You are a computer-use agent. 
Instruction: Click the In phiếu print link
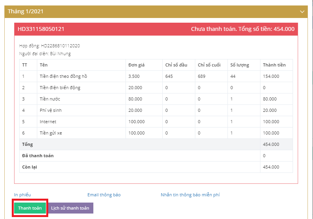[x=22, y=195]
